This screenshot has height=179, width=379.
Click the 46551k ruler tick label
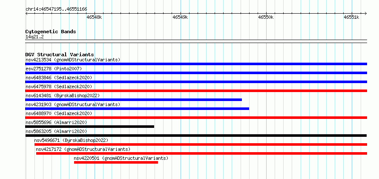click(352, 17)
